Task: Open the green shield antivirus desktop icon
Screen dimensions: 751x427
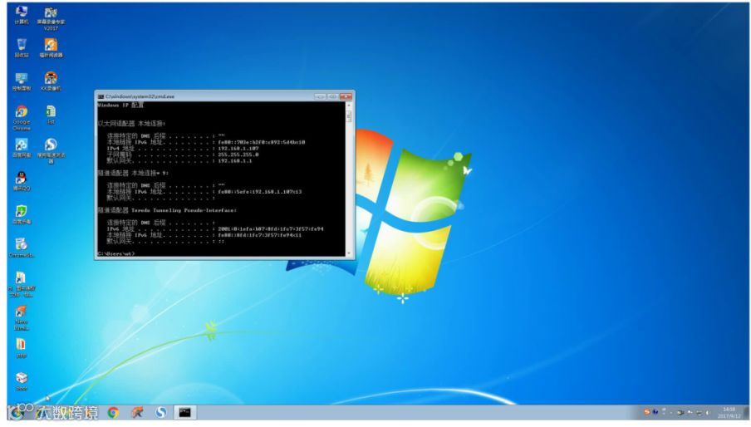Action: click(22, 214)
